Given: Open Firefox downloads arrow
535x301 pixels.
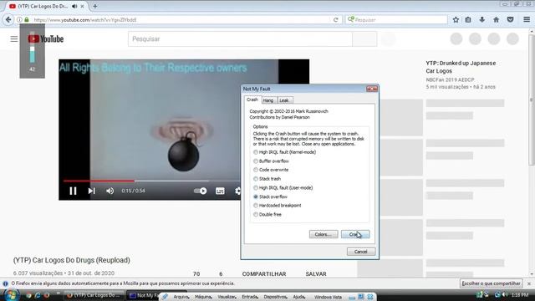Looking at the screenshot, I should pyautogui.click(x=482, y=20).
